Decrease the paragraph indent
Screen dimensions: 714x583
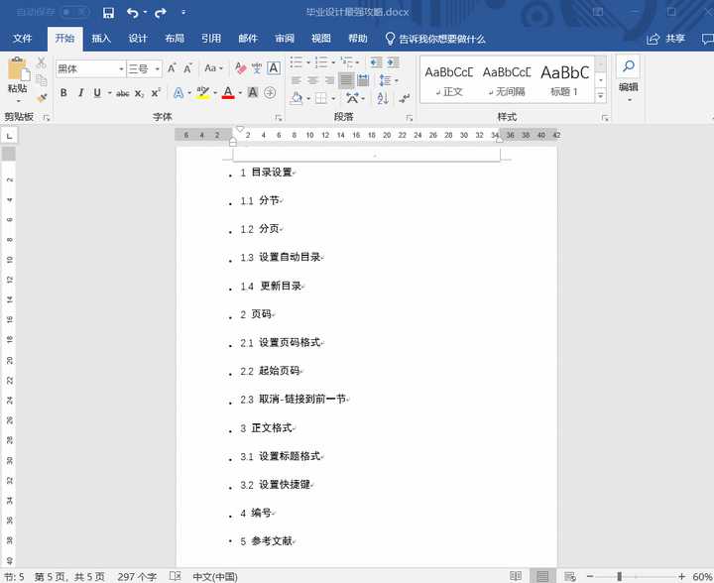tap(376, 62)
